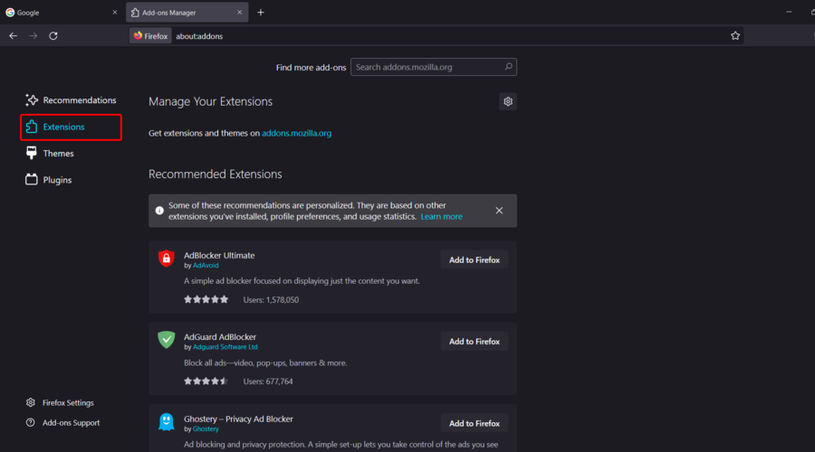815x452 pixels.
Task: Open Add-ons Support link
Action: pos(62,422)
